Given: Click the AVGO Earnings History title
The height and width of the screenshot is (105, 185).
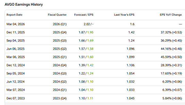Looking at the screenshot, I should point(24,5).
